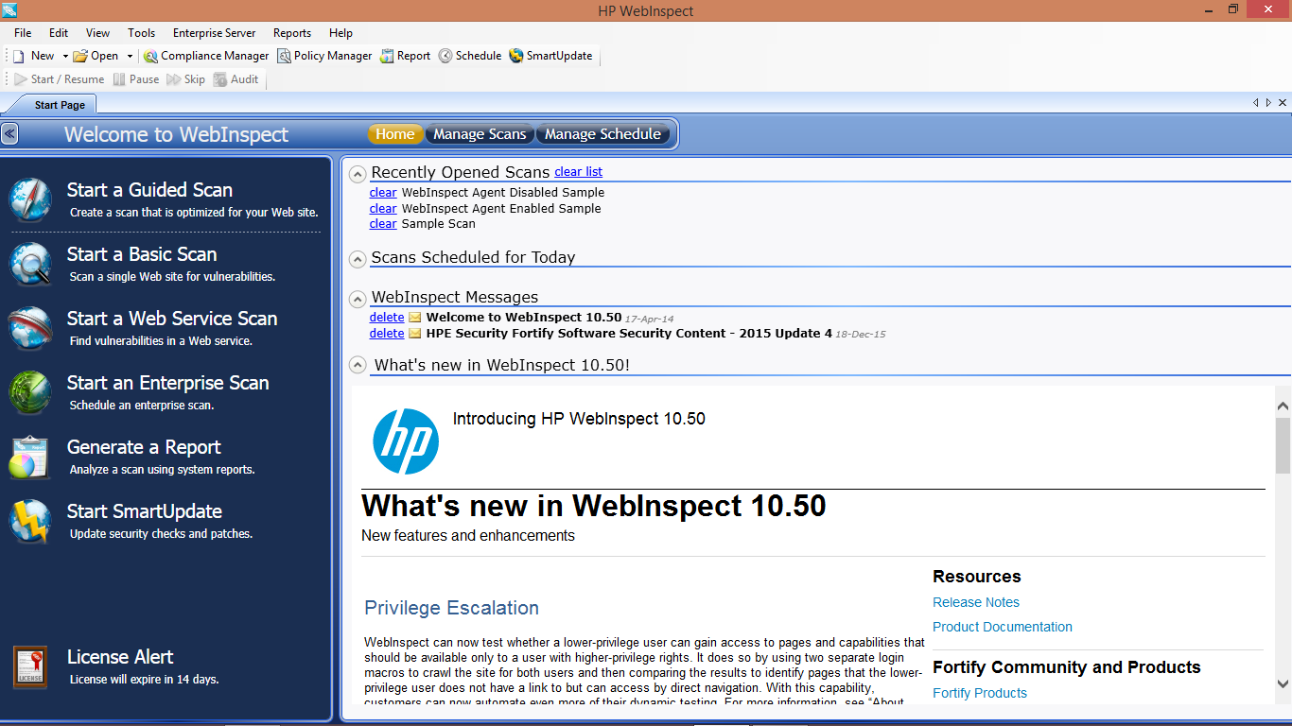
Task: Click Start a Web Service Scan heading
Action: 172,319
